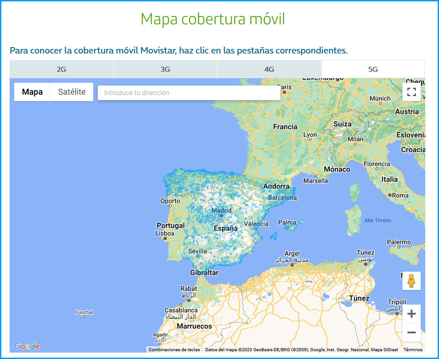Focus the 'Introduce tu dirección' field
Image resolution: width=439 pixels, height=359 pixels.
[189, 93]
